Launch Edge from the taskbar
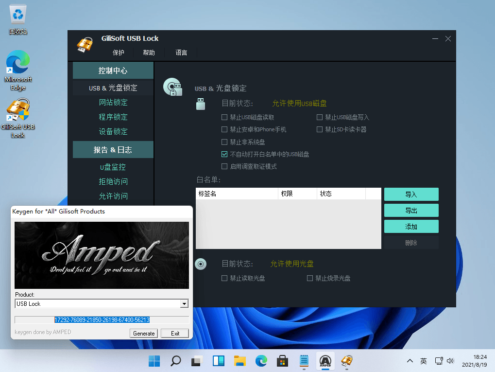Image resolution: width=495 pixels, height=372 pixels. pyautogui.click(x=261, y=361)
